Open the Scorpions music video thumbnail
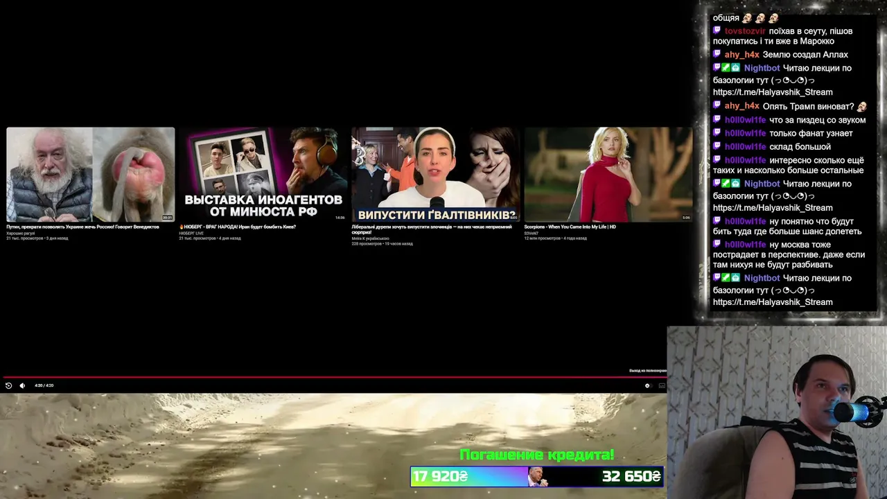 [608, 174]
